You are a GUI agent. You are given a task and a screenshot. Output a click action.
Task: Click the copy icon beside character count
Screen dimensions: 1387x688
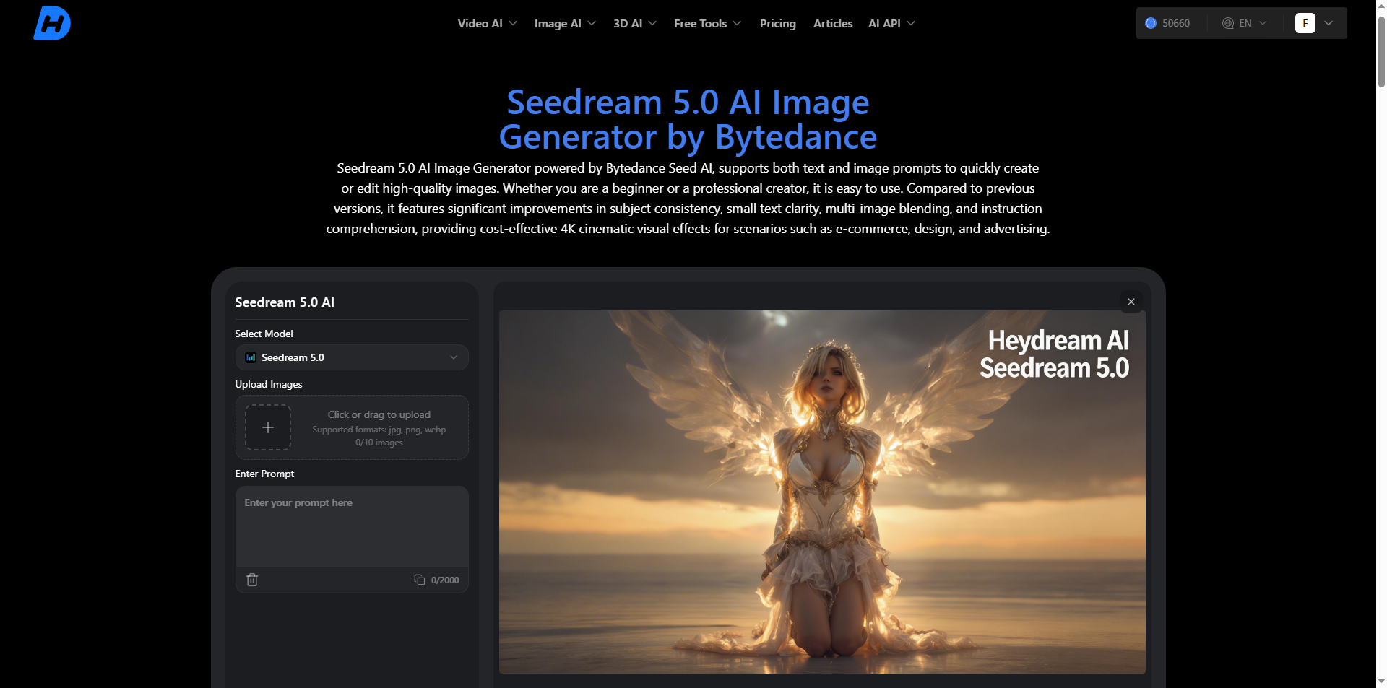[x=419, y=580]
